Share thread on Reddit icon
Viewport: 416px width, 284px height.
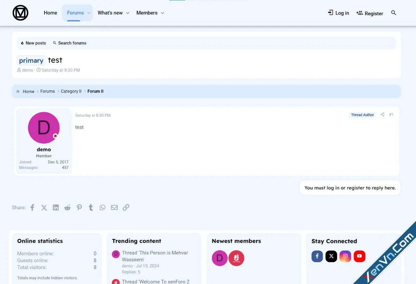click(x=67, y=207)
